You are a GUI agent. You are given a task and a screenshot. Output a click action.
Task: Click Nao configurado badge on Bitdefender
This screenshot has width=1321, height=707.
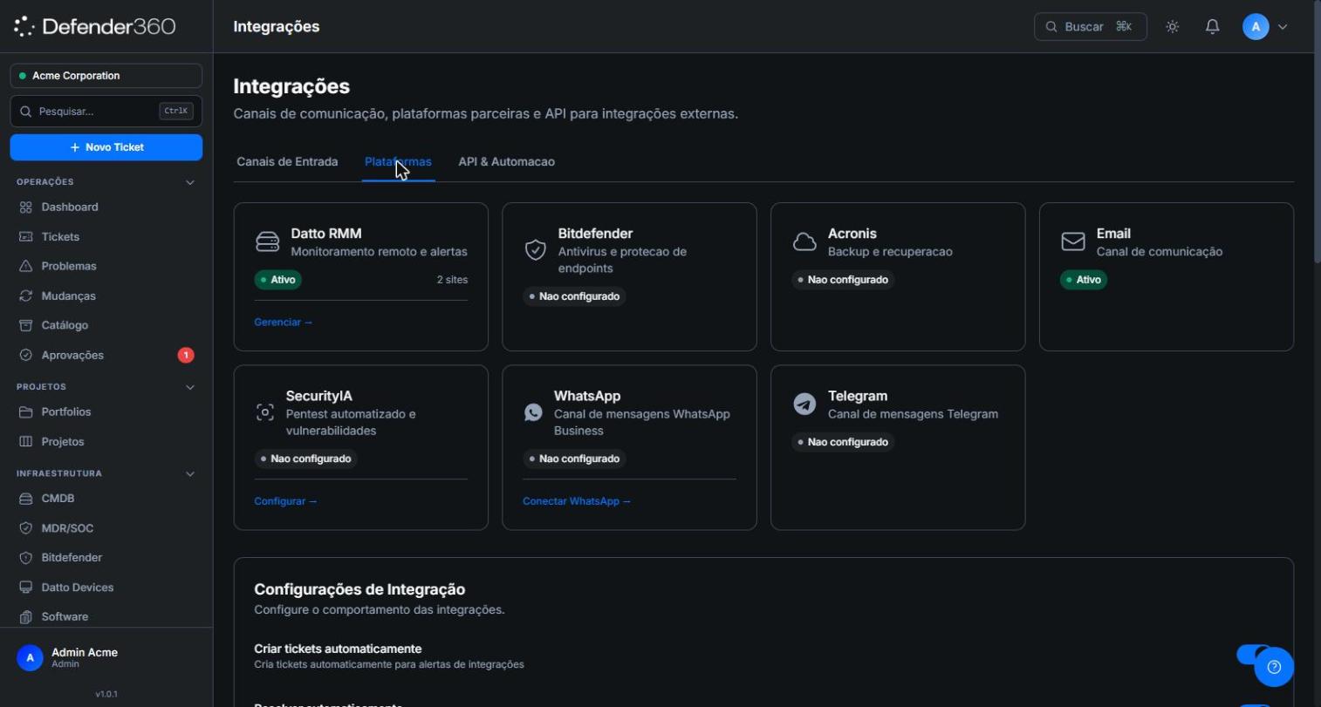tap(574, 296)
